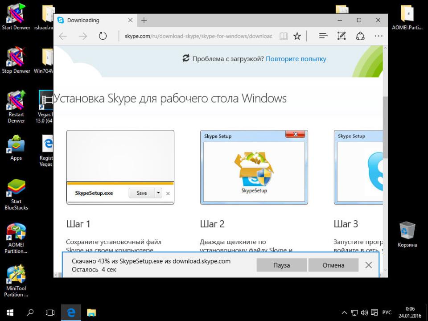
Task: Reload the Skype download page
Action: [103, 36]
